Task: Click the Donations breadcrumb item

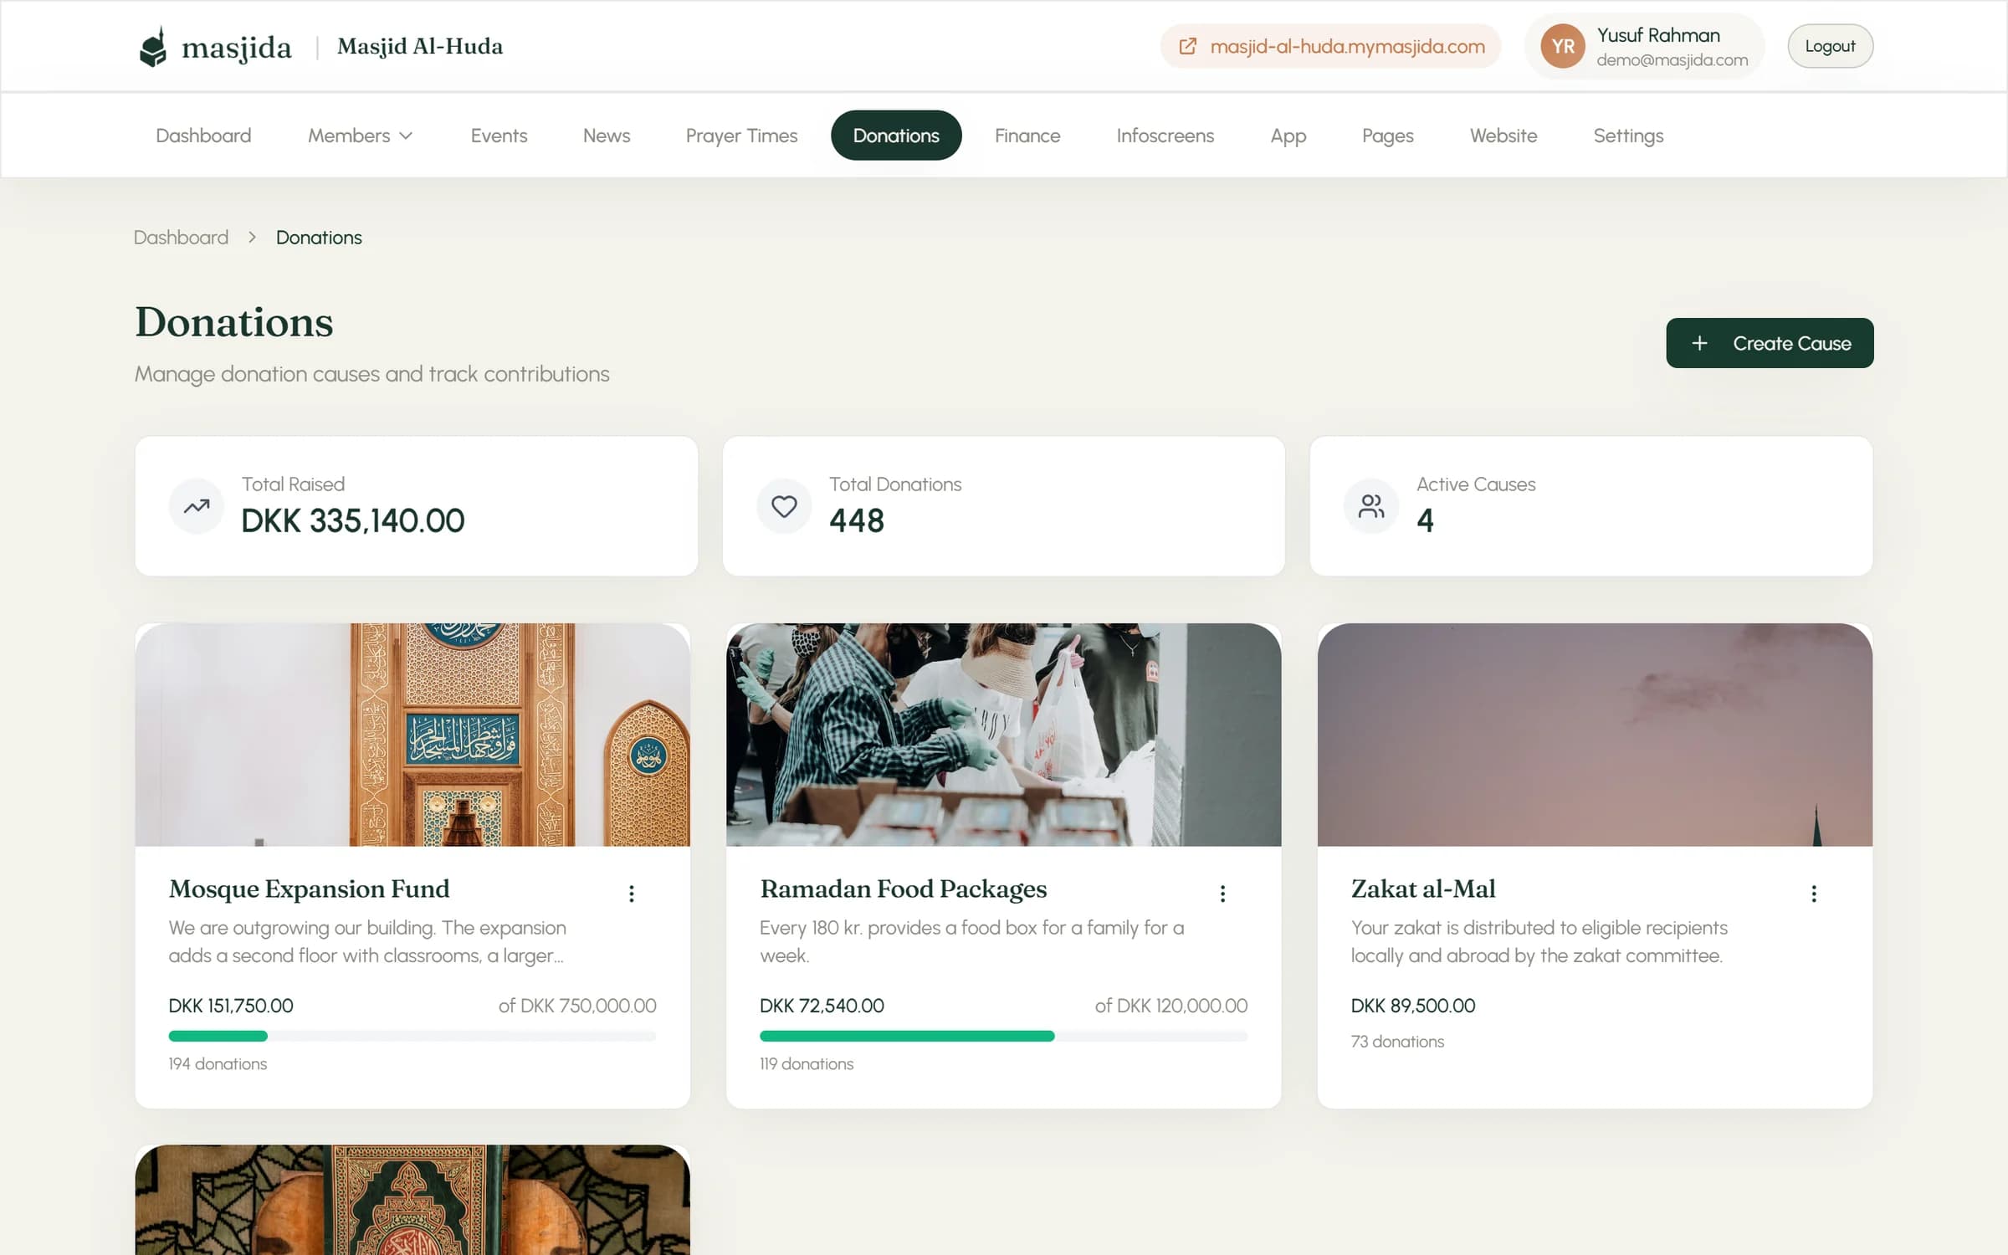Action: tap(319, 238)
